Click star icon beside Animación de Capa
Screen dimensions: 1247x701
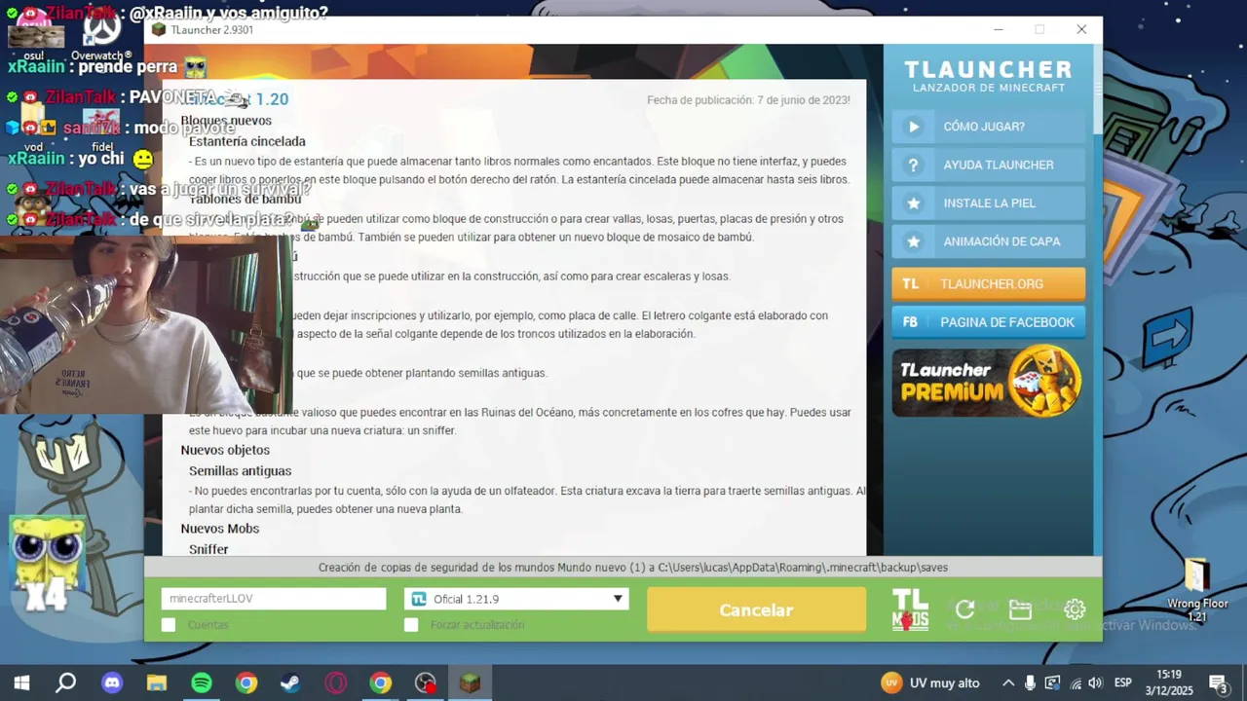pyautogui.click(x=913, y=241)
